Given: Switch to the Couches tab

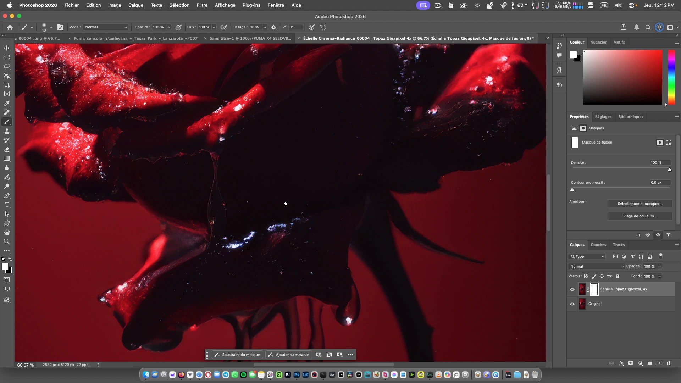Looking at the screenshot, I should point(598,245).
